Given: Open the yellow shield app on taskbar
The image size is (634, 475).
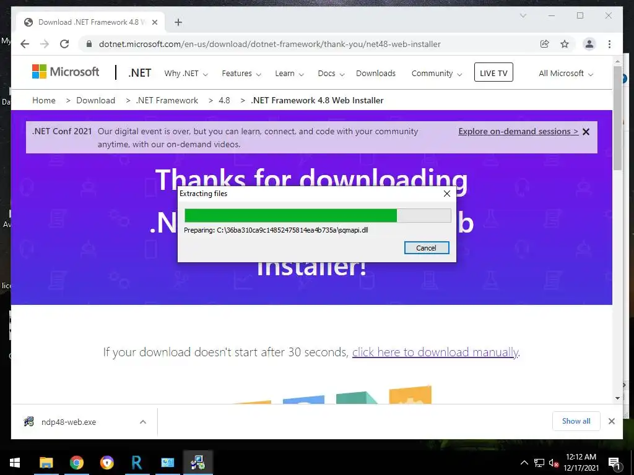Looking at the screenshot, I should tap(106, 463).
